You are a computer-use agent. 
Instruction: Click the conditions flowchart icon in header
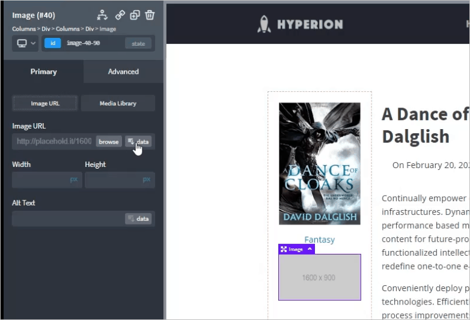(102, 15)
